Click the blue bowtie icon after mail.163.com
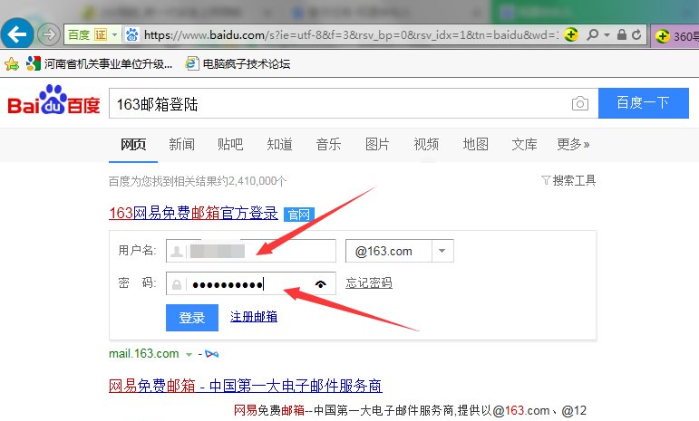699x421 pixels. pyautogui.click(x=212, y=354)
